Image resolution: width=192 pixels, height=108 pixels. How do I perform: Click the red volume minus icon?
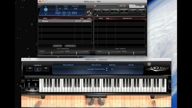[95, 6]
